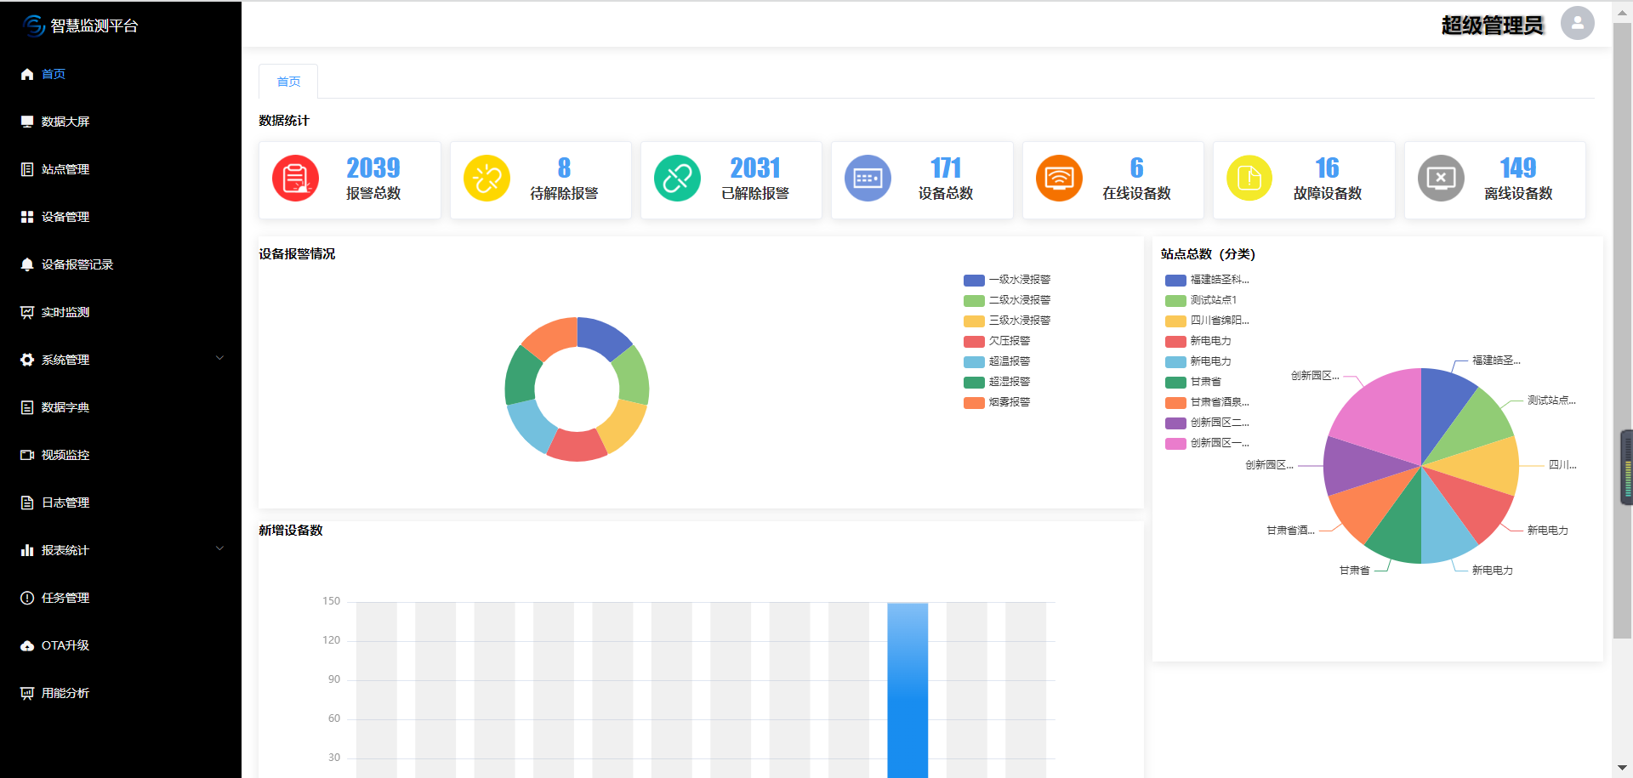Viewport: 1633px width, 778px height.
Task: Click the tall blue bar in 新增设备数 chart
Action: [908, 690]
